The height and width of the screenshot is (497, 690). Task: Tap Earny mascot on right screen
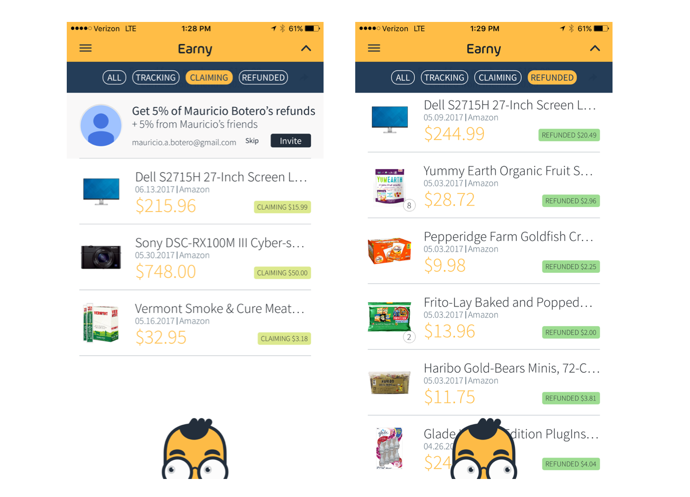pyautogui.click(x=483, y=449)
